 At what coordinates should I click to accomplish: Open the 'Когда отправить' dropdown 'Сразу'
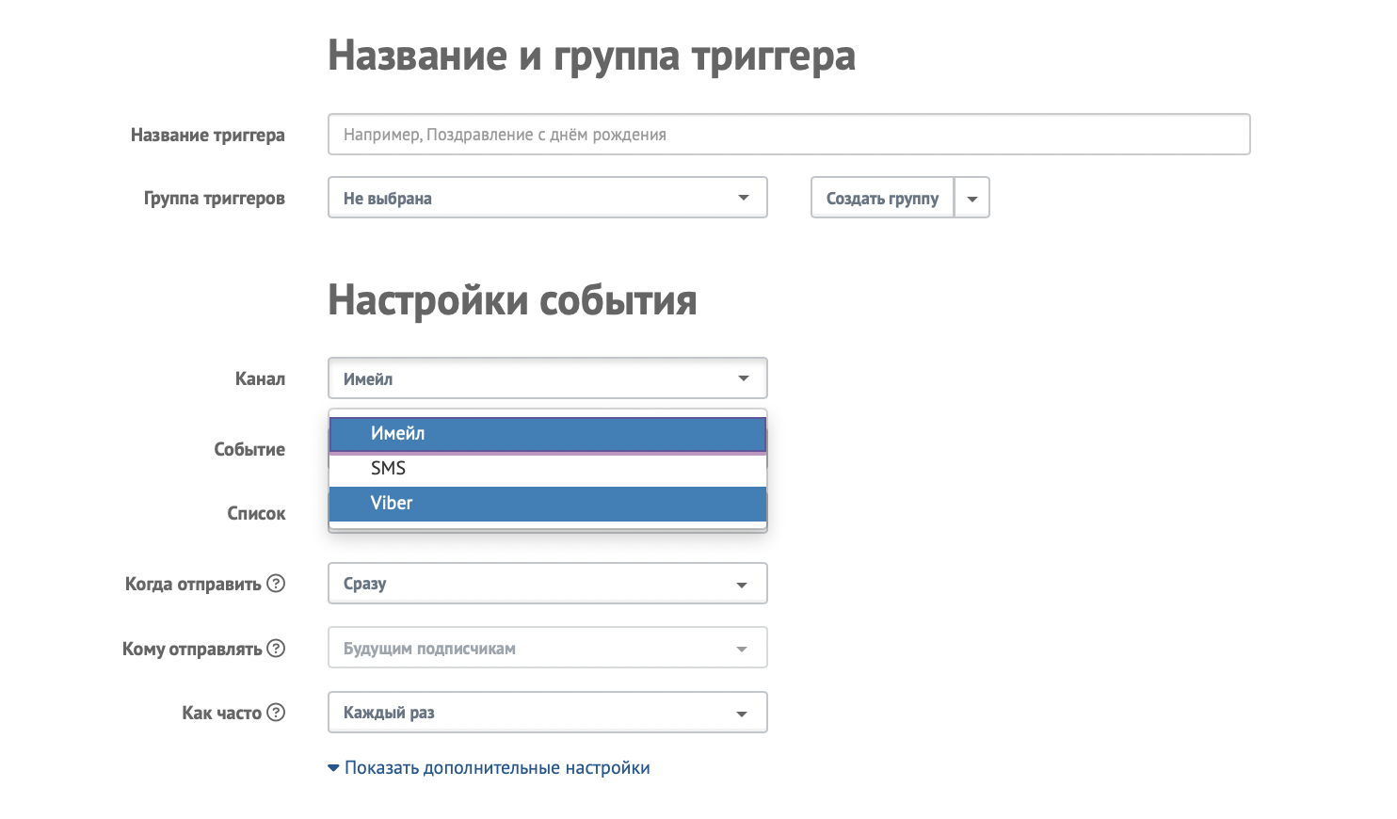tap(548, 584)
